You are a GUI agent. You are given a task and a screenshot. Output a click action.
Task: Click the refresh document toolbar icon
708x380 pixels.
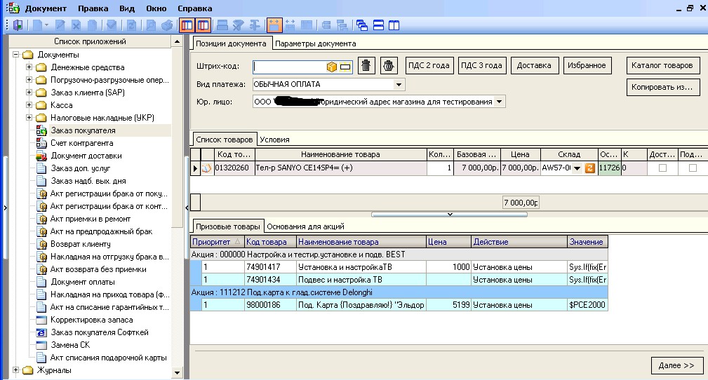[131, 25]
